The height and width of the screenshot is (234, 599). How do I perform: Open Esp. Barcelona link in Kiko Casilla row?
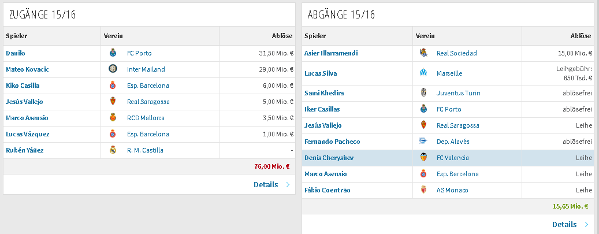[x=148, y=86]
